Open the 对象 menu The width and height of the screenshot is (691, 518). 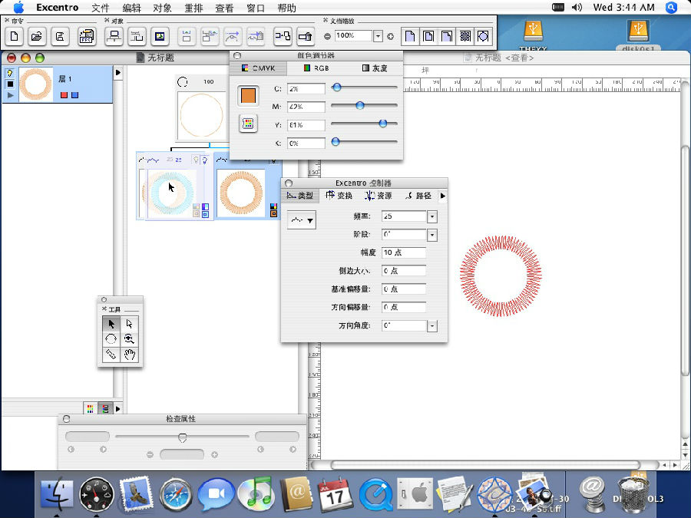tap(162, 8)
